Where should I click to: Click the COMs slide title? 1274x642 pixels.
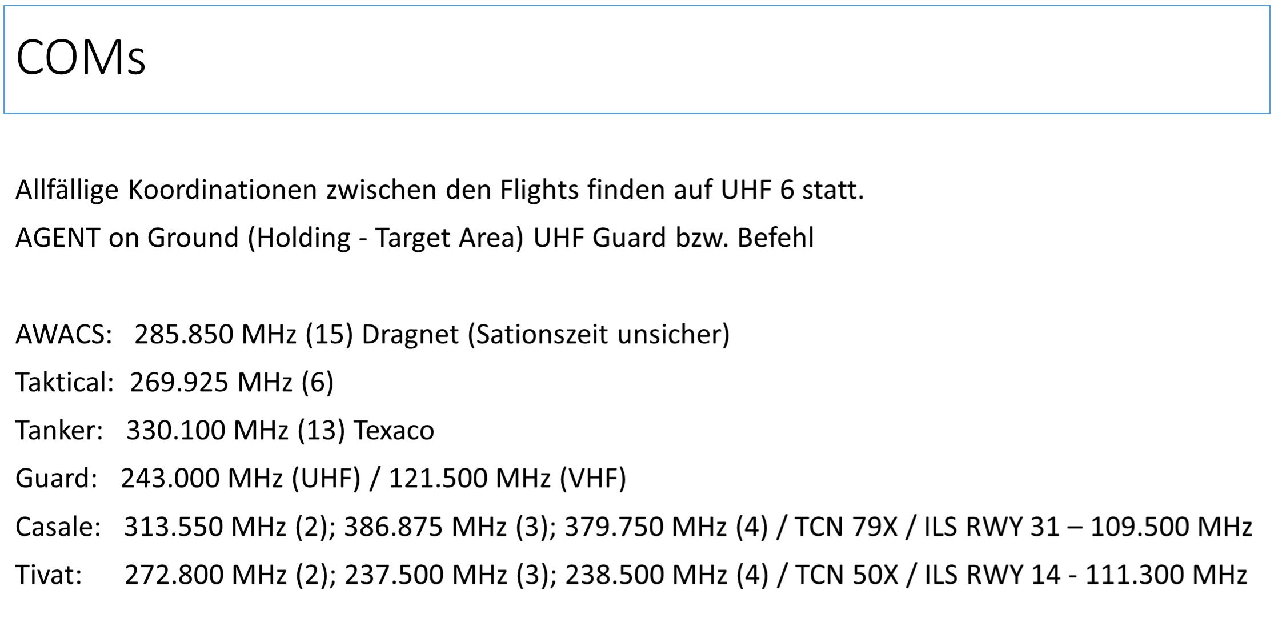click(x=81, y=58)
